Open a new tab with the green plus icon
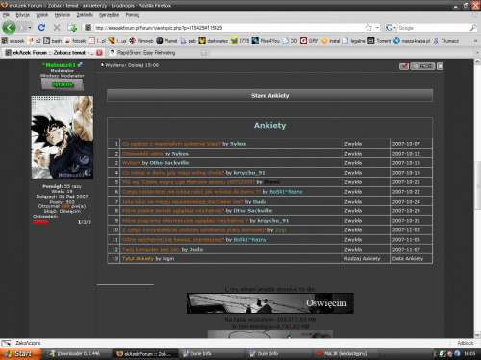 [x=72, y=28]
